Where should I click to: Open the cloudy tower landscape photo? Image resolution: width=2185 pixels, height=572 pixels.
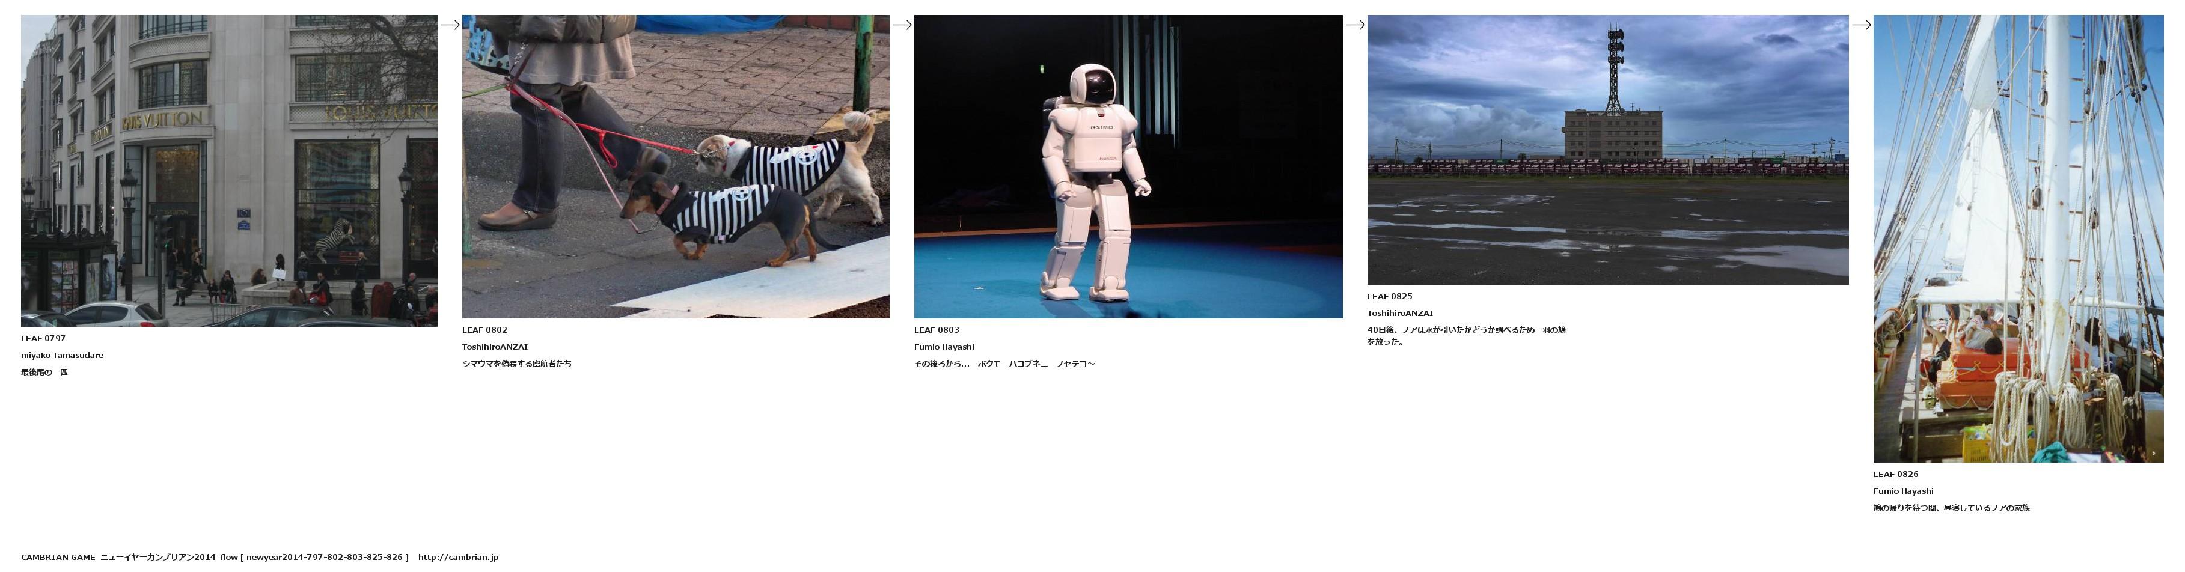pyautogui.click(x=1607, y=149)
